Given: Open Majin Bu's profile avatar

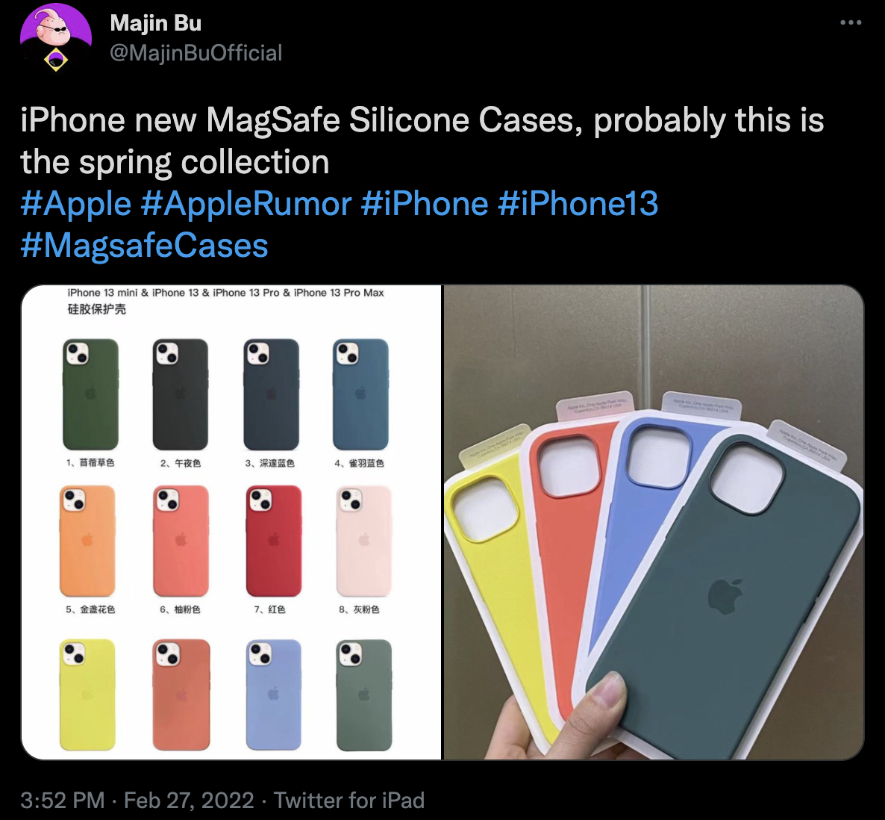Looking at the screenshot, I should (x=56, y=36).
